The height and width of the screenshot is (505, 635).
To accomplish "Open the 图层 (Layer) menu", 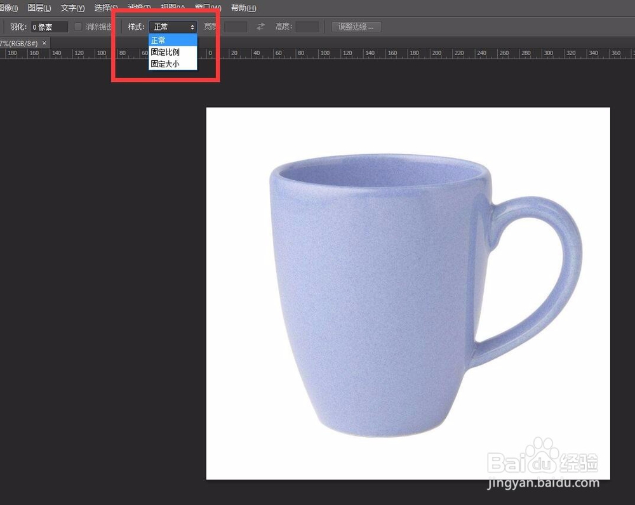I will tap(39, 8).
